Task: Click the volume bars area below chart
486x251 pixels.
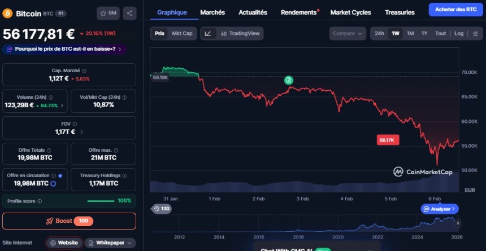Action: point(305,183)
